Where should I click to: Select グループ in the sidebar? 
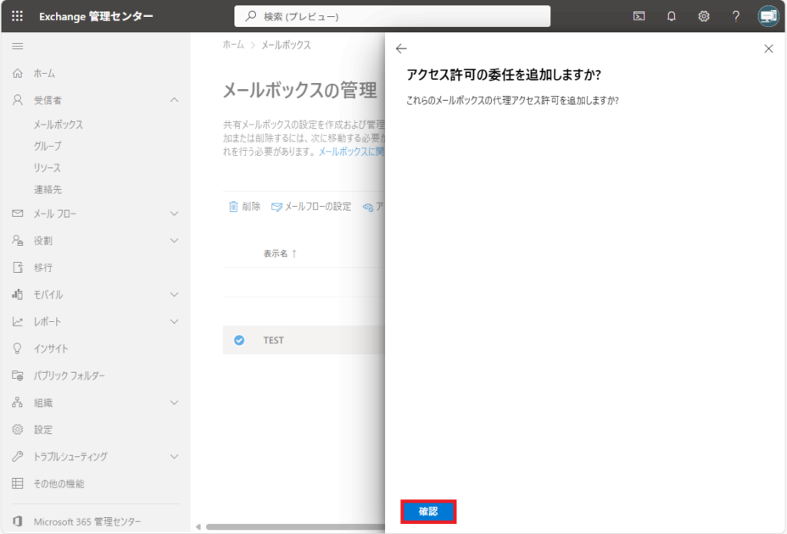47,146
